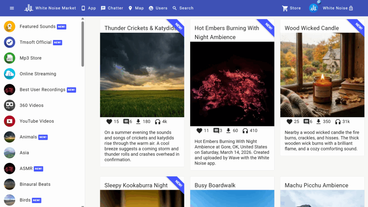The height and width of the screenshot is (207, 368).
Task: Open the Mp3 Store sidebar link
Action: 31,58
